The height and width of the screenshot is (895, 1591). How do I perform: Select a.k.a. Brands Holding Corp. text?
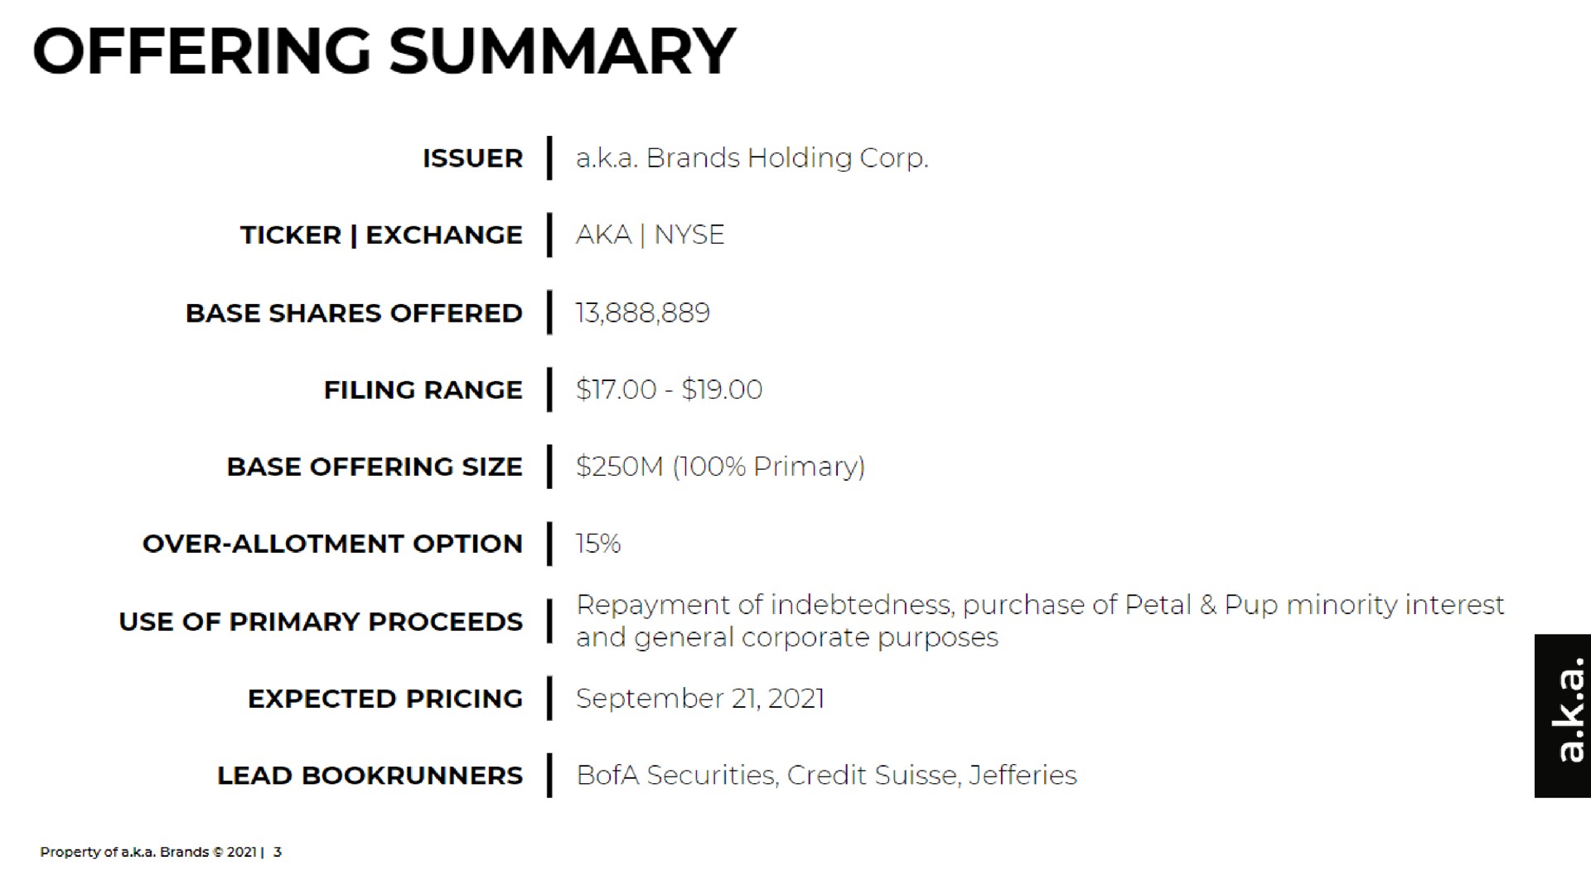coord(752,157)
